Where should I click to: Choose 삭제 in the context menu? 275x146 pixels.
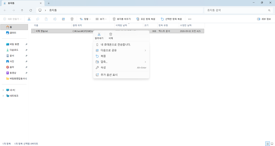pos(111,36)
